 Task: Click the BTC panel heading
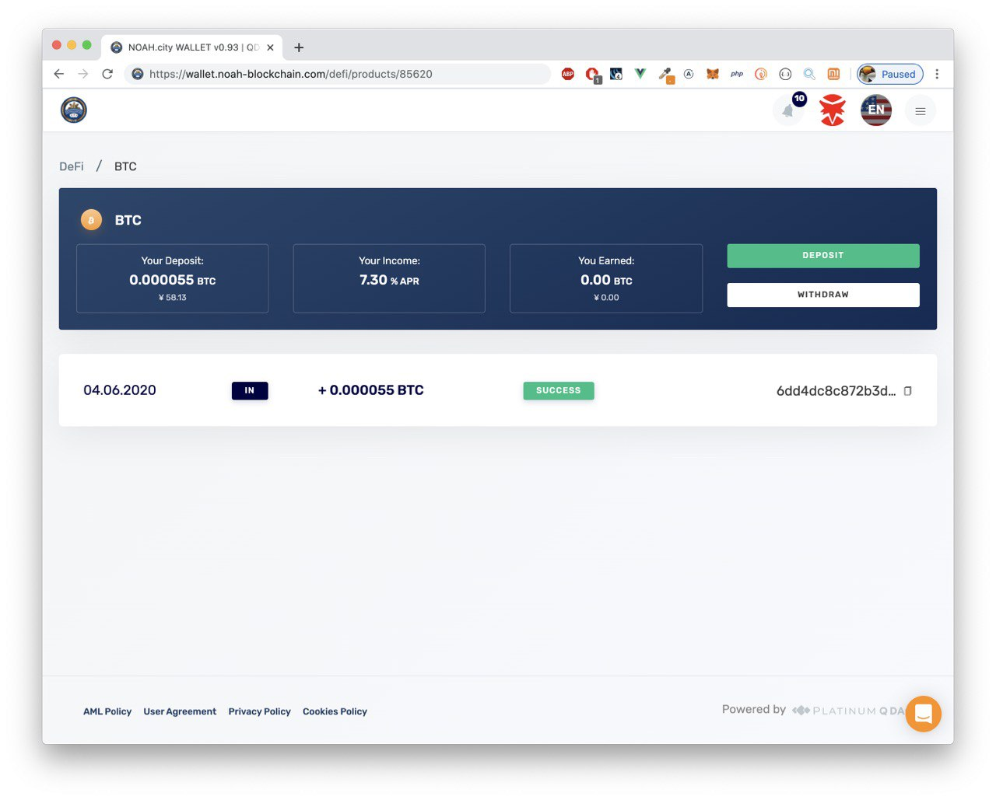(x=128, y=220)
